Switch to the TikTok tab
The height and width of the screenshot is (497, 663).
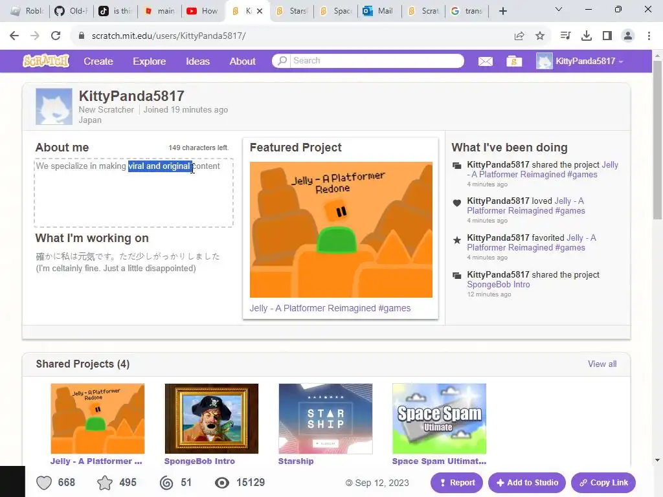point(115,11)
